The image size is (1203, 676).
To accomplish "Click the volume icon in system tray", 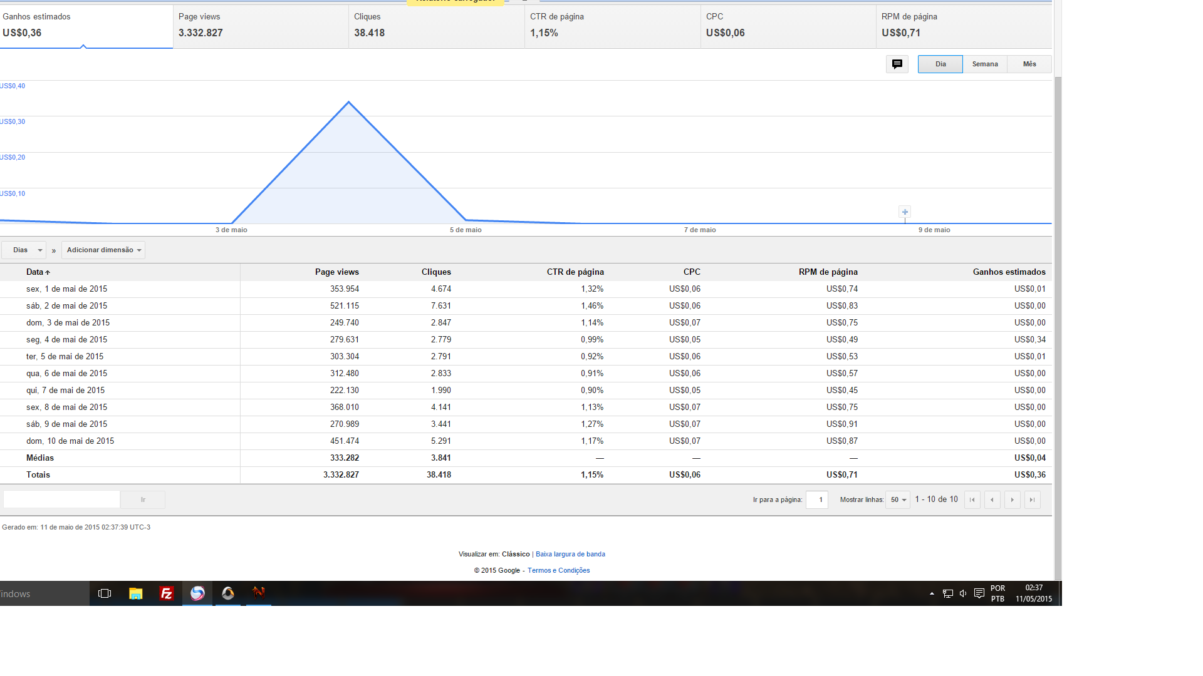I will tap(963, 593).
